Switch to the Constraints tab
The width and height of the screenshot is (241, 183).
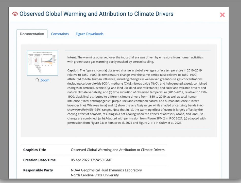point(60,34)
